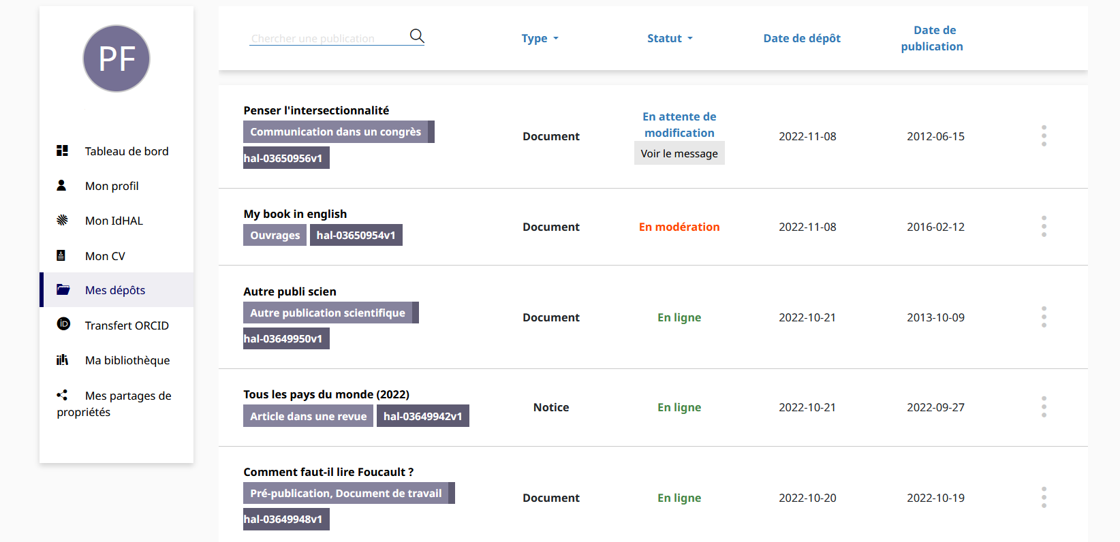Open publication Autre publi scien
Viewport: 1120px width, 542px height.
point(290,291)
